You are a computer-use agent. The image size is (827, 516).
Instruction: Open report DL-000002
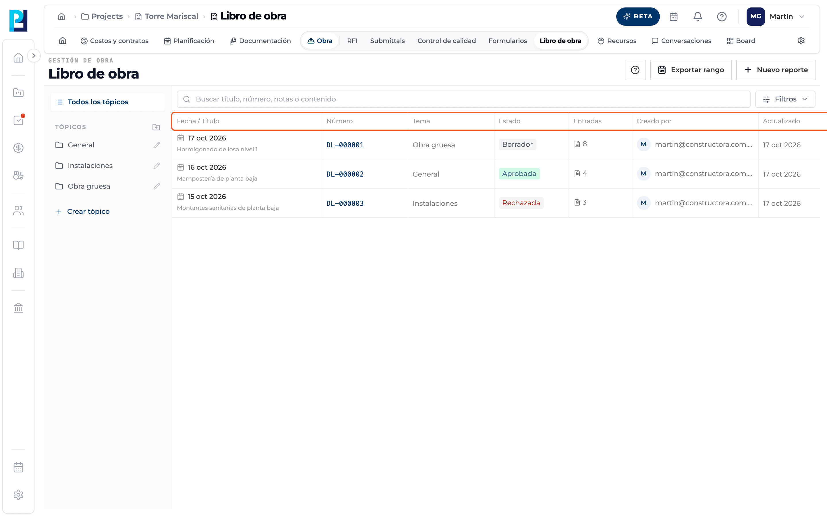click(x=345, y=174)
